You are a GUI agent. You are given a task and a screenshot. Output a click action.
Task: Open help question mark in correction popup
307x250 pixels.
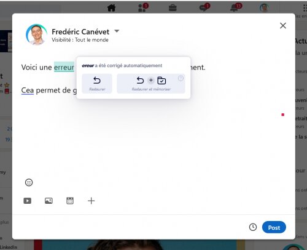click(x=181, y=78)
